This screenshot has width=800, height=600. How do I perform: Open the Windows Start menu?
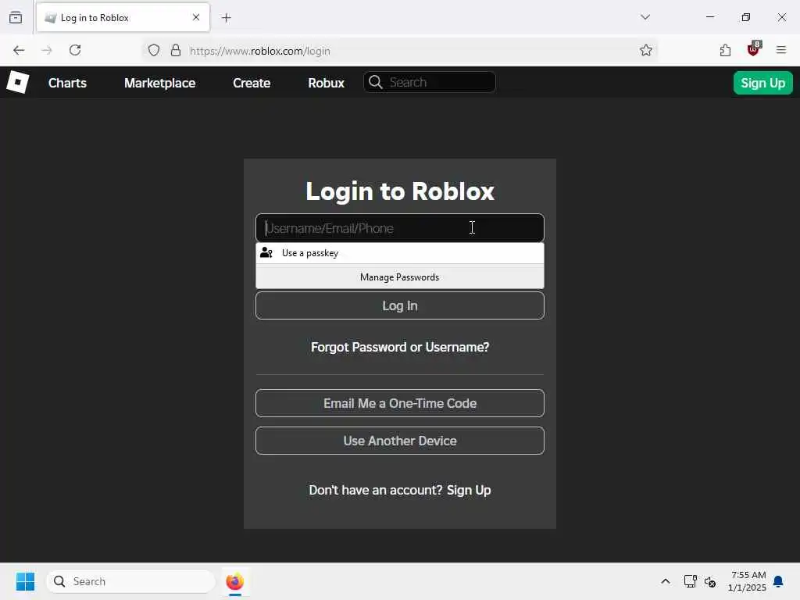click(x=25, y=581)
